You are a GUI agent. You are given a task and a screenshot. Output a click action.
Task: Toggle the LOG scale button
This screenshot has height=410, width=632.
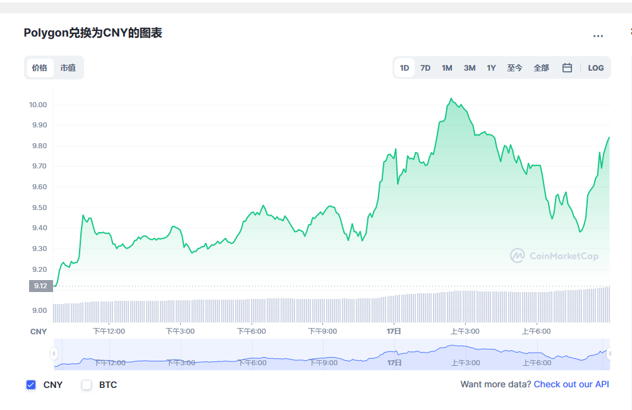596,68
